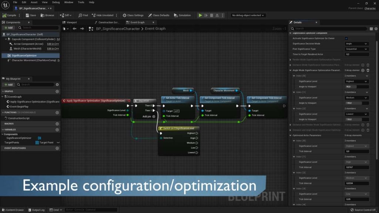Delete all Angle Mode parameters array elements

368,70
